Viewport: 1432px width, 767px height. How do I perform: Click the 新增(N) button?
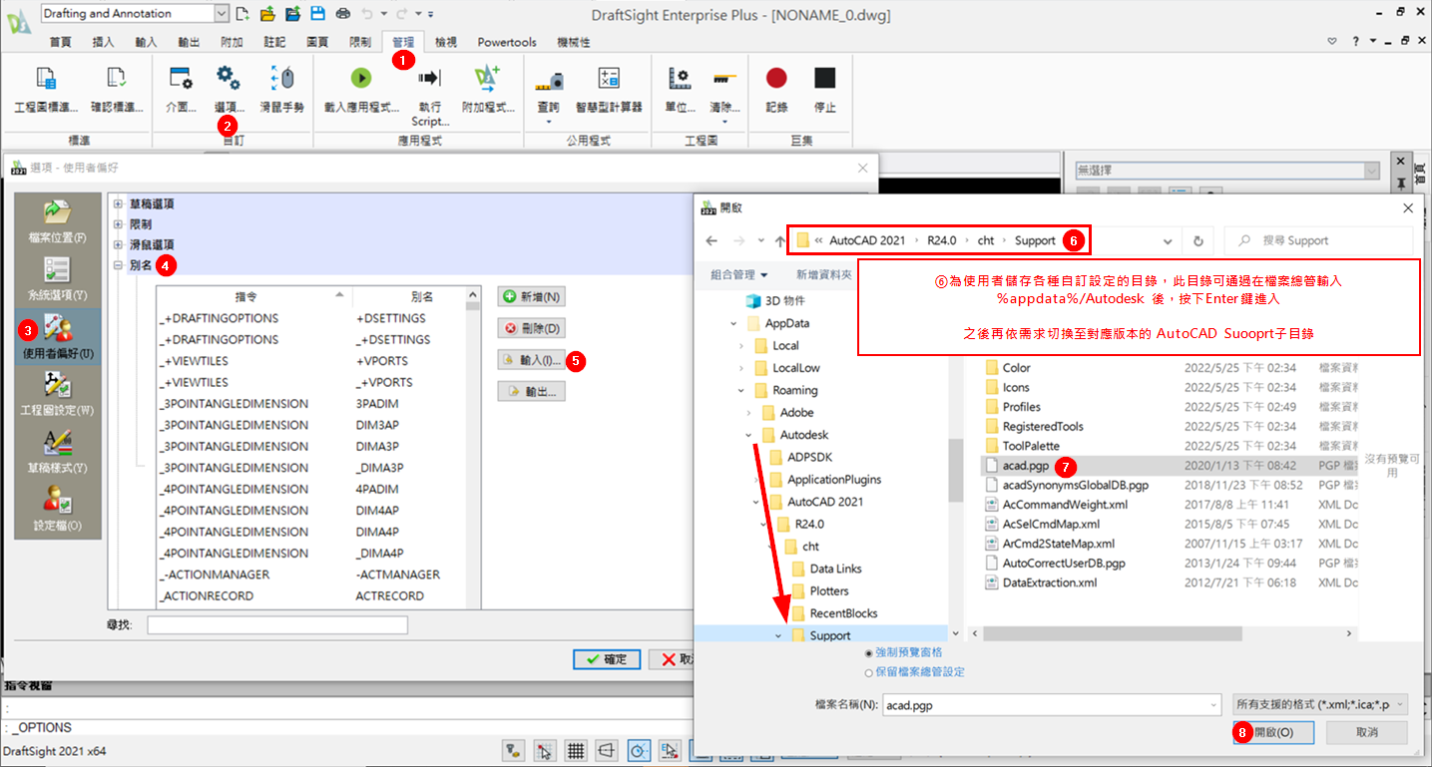click(532, 296)
